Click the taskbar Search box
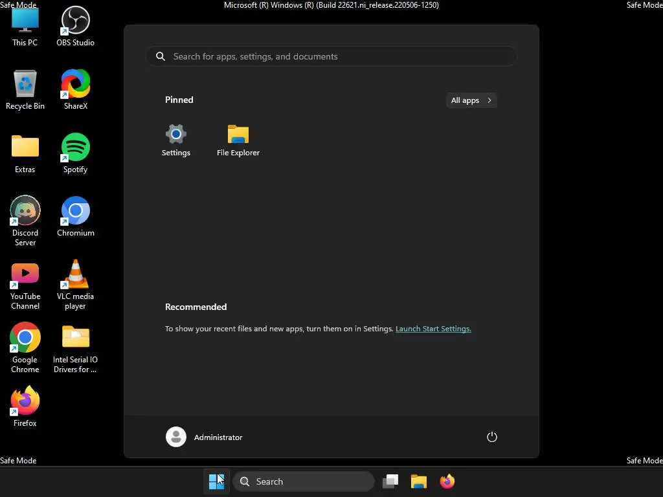The image size is (663, 497). (x=304, y=481)
